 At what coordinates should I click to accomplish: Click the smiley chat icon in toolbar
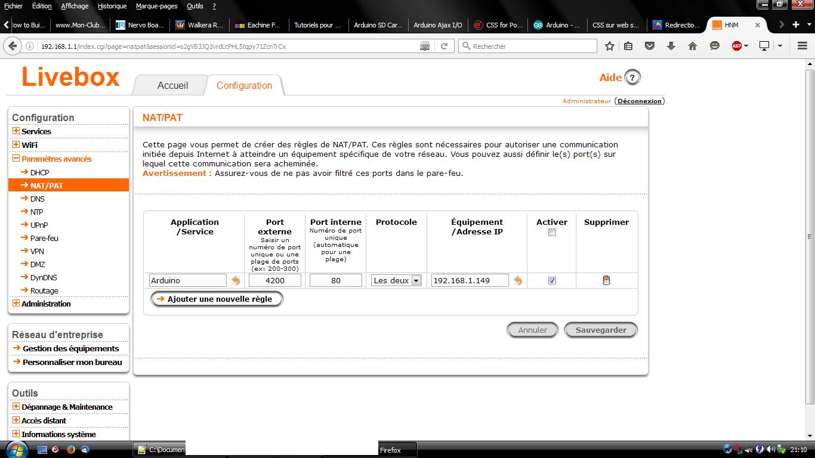click(x=715, y=46)
